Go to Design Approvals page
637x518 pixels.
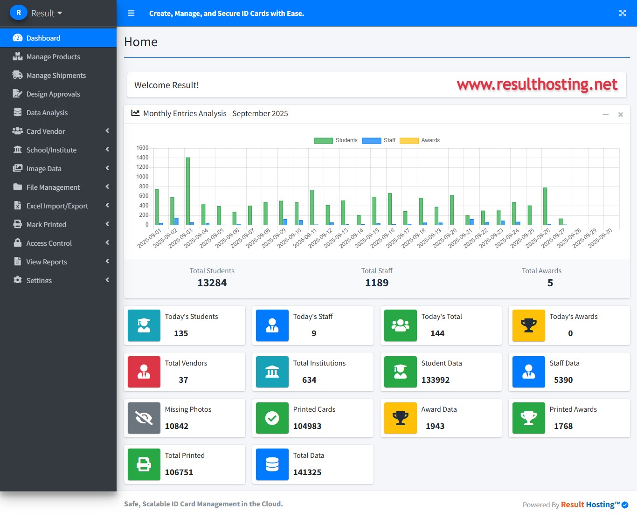click(x=53, y=94)
